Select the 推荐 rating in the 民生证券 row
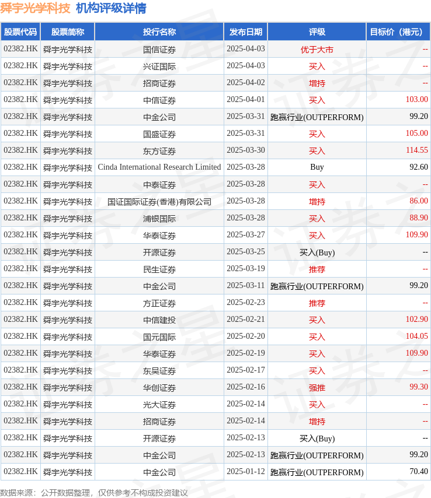The height and width of the screenshot is (498, 431). point(317,269)
